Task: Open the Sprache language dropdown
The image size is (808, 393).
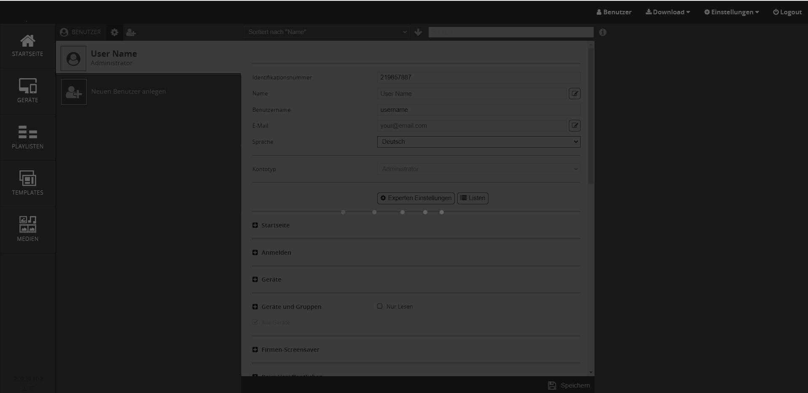Action: (478, 142)
